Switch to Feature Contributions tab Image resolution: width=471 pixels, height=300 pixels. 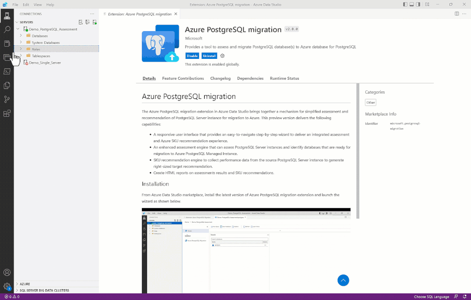click(183, 78)
